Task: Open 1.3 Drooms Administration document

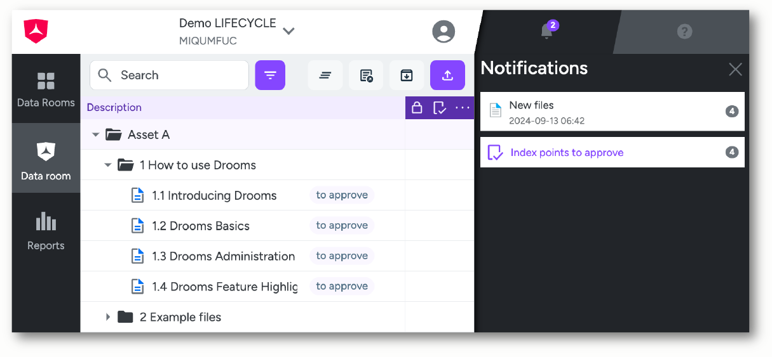Action: (x=224, y=256)
